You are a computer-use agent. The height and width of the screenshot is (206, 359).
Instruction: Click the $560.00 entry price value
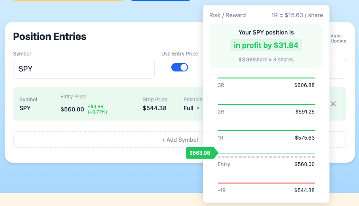point(72,109)
